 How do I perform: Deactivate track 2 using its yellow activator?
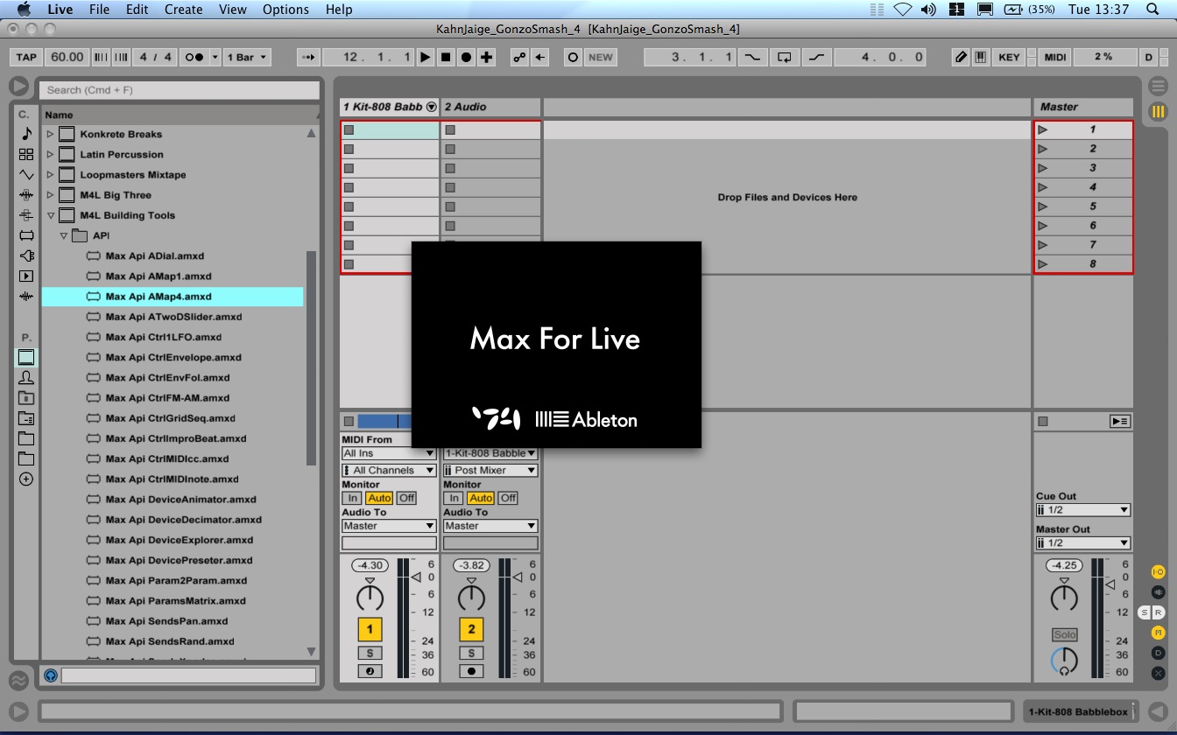click(x=471, y=628)
